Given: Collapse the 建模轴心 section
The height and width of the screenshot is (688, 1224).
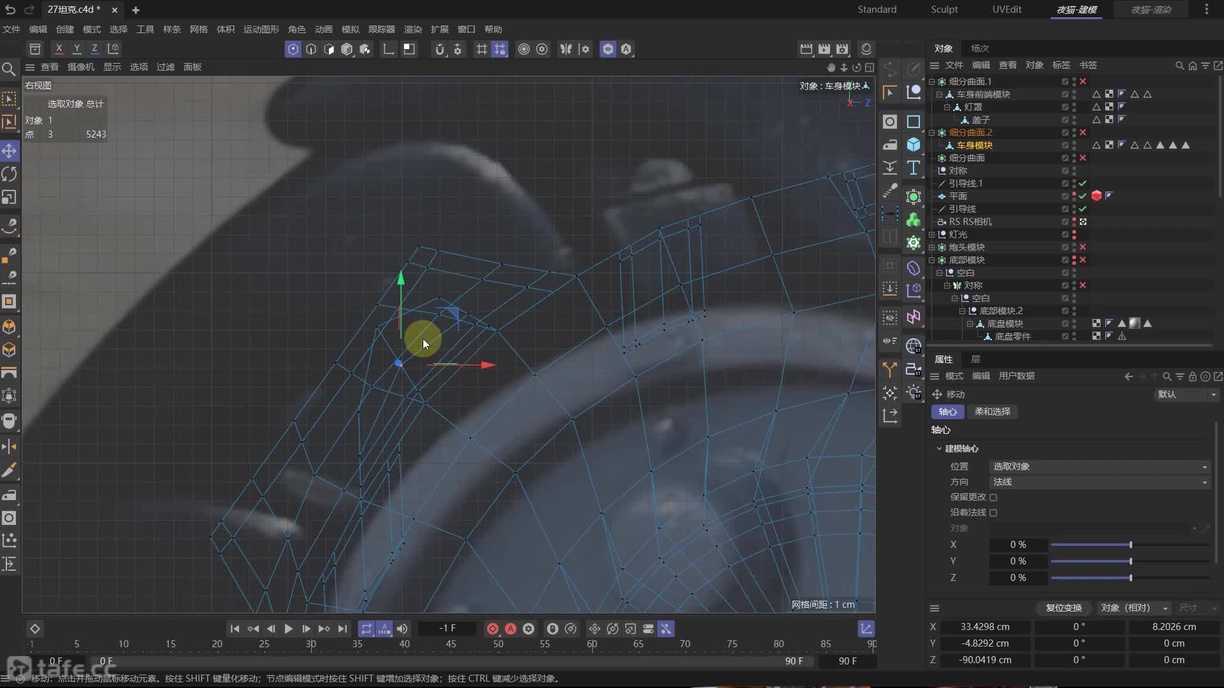Looking at the screenshot, I should (x=939, y=448).
